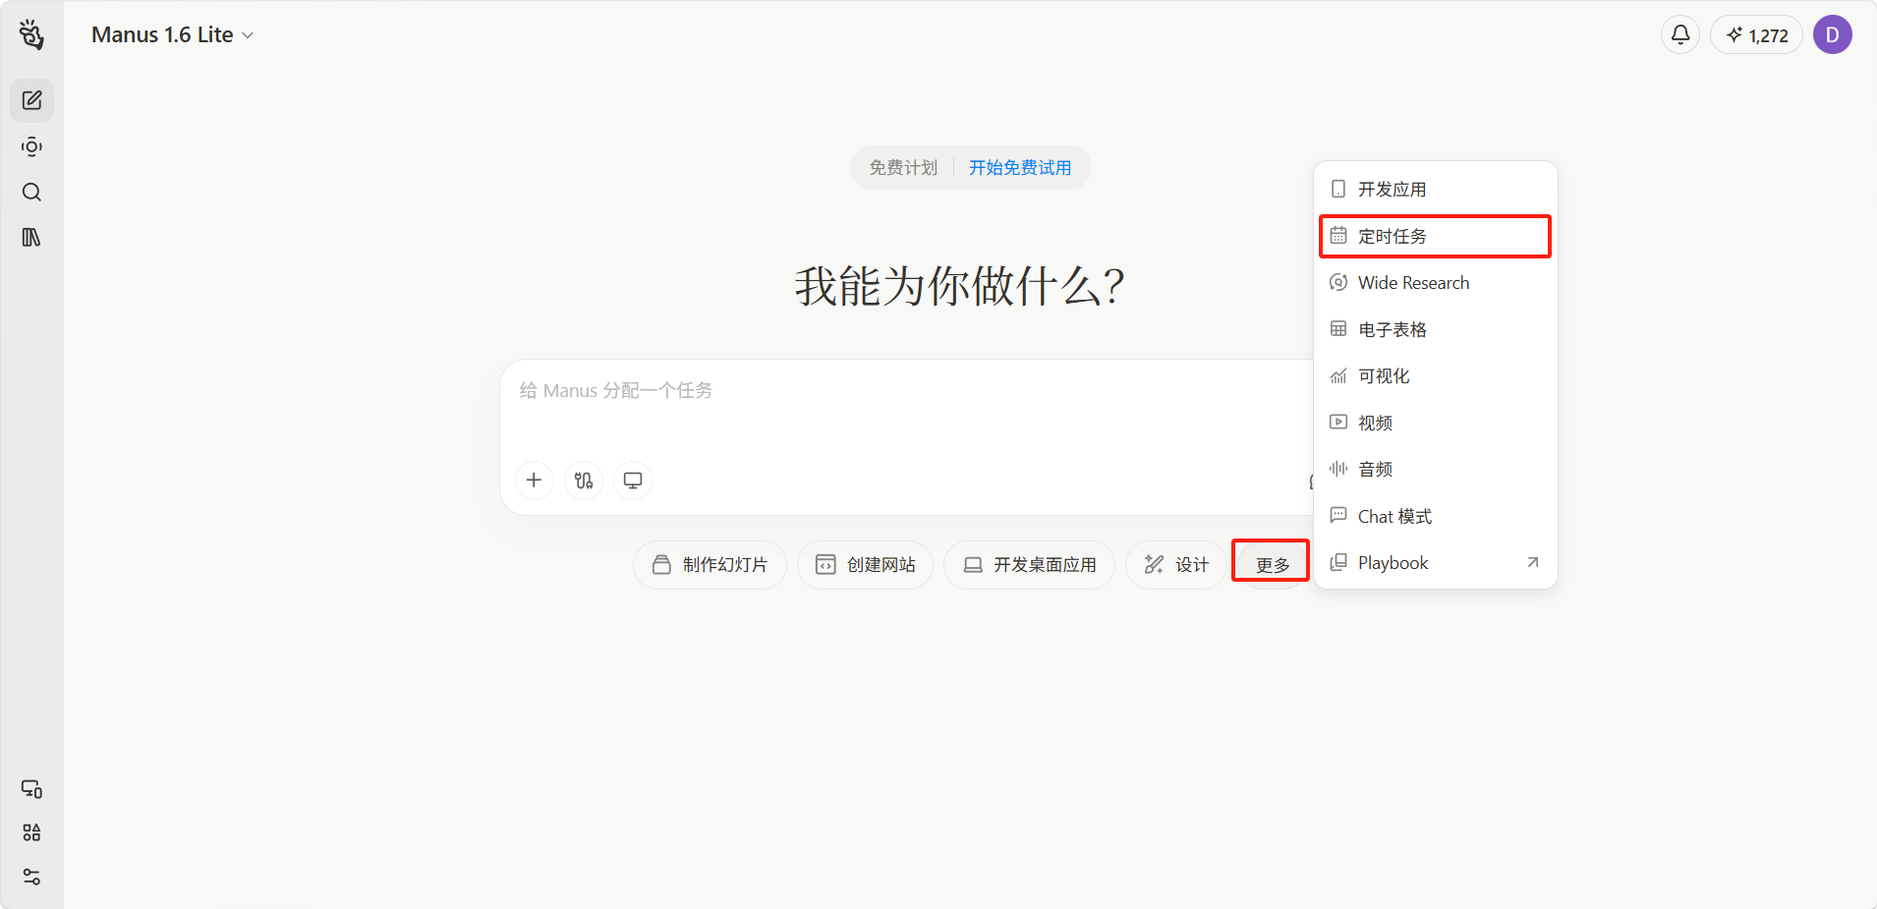Open the dashed-circle agent icon in the sidebar
The width and height of the screenshot is (1877, 909).
point(31,146)
